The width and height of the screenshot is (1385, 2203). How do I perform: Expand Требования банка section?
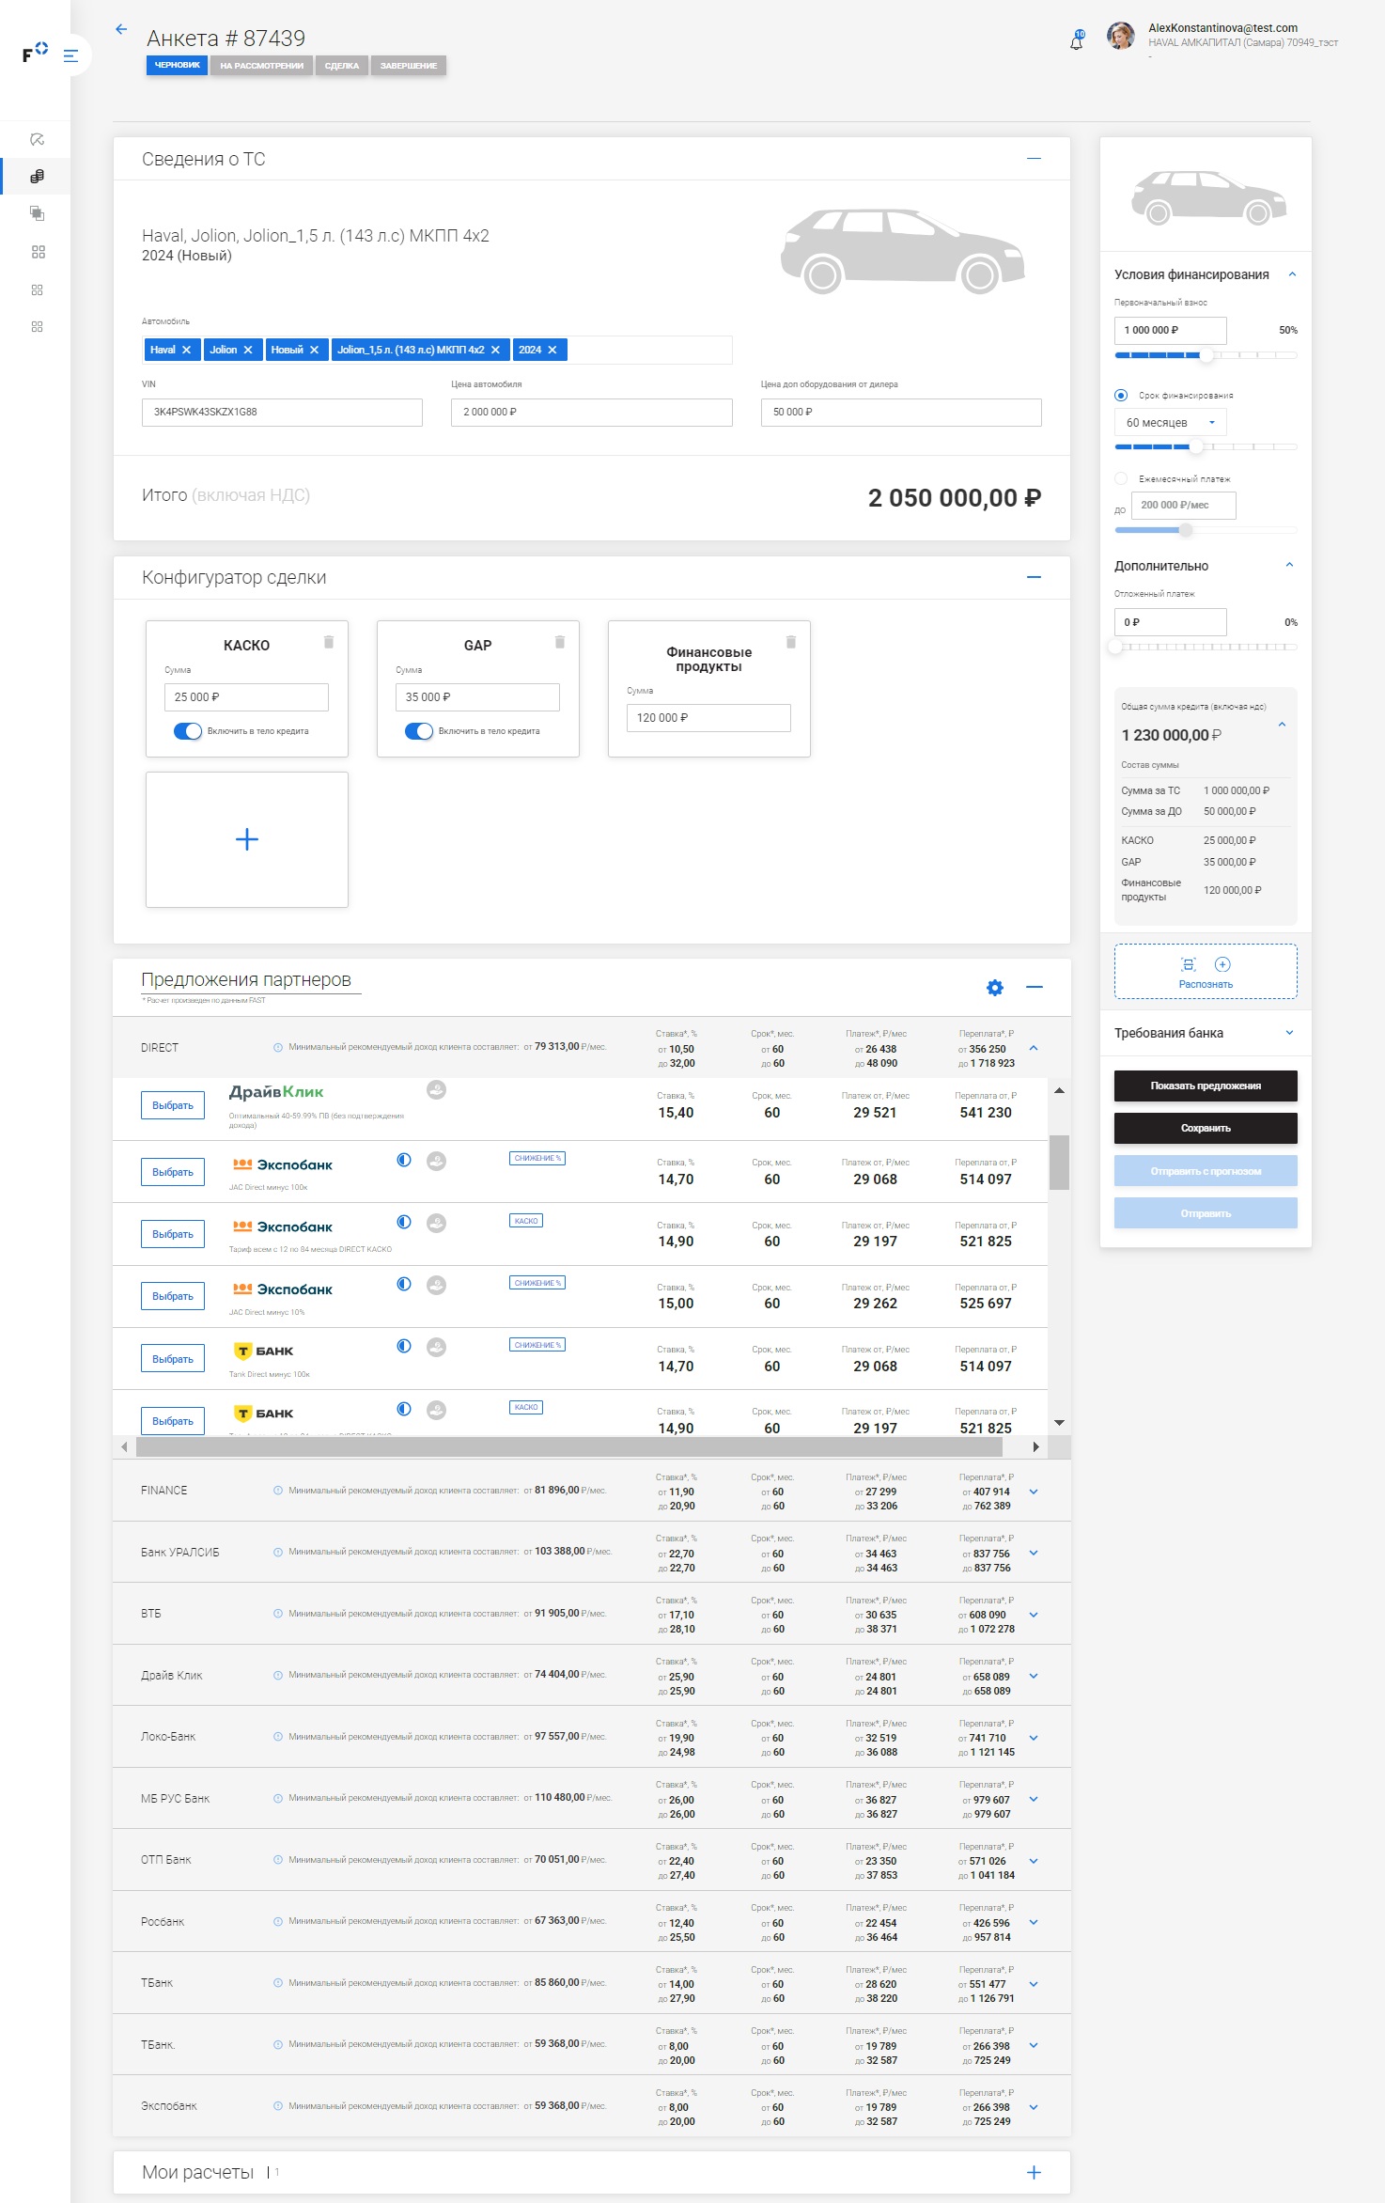click(x=1289, y=1033)
